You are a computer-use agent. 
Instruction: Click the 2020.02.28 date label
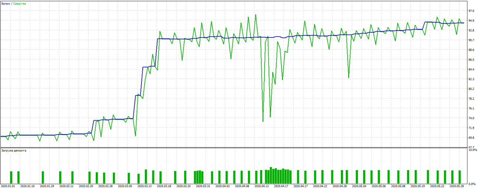tap(106, 186)
